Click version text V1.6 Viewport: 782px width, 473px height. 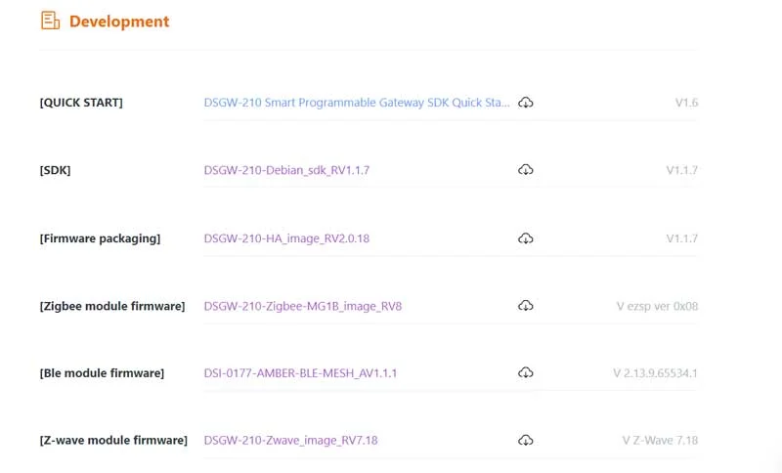point(686,103)
